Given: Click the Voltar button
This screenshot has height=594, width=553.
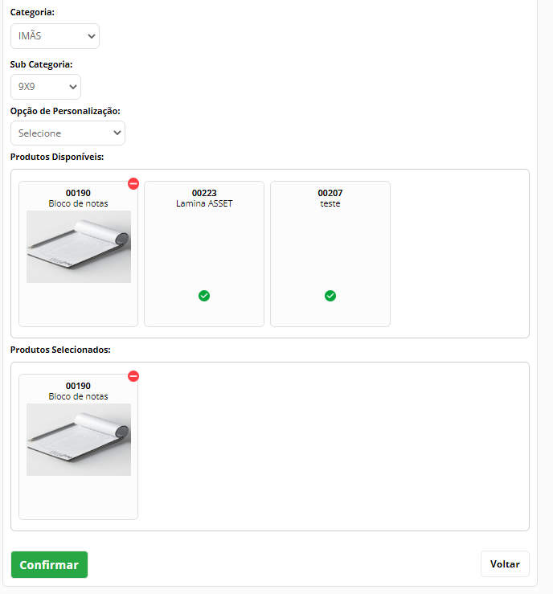Looking at the screenshot, I should pos(505,564).
